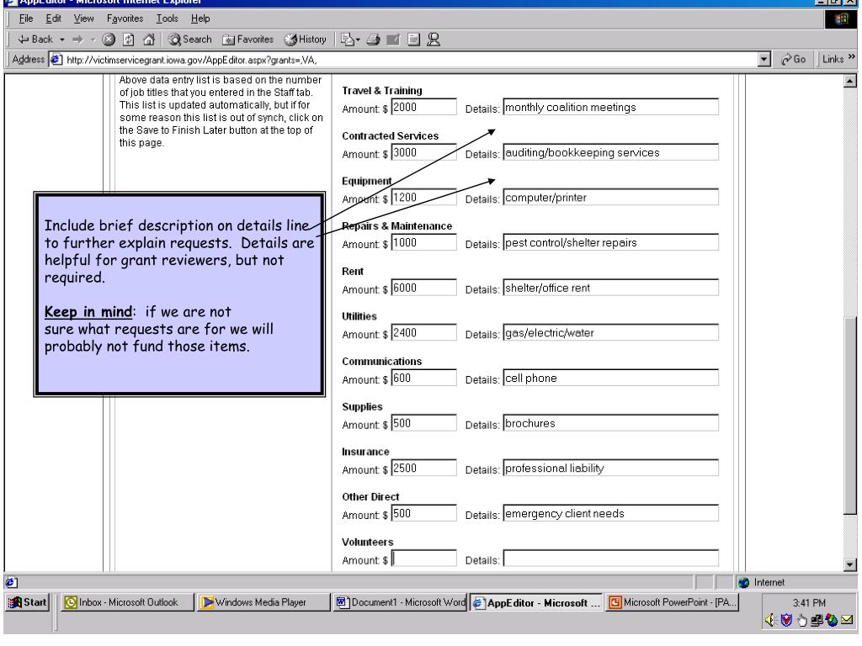Click the Communications amount field

pos(423,378)
